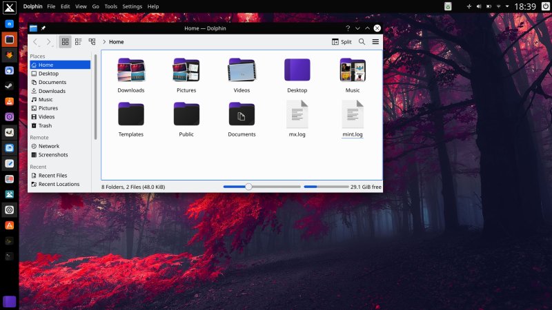
Task: Switch to Details tree view mode
Action: click(91, 42)
